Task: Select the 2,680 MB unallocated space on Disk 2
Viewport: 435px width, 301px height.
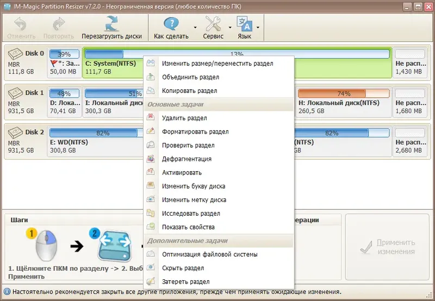Action: point(410,141)
